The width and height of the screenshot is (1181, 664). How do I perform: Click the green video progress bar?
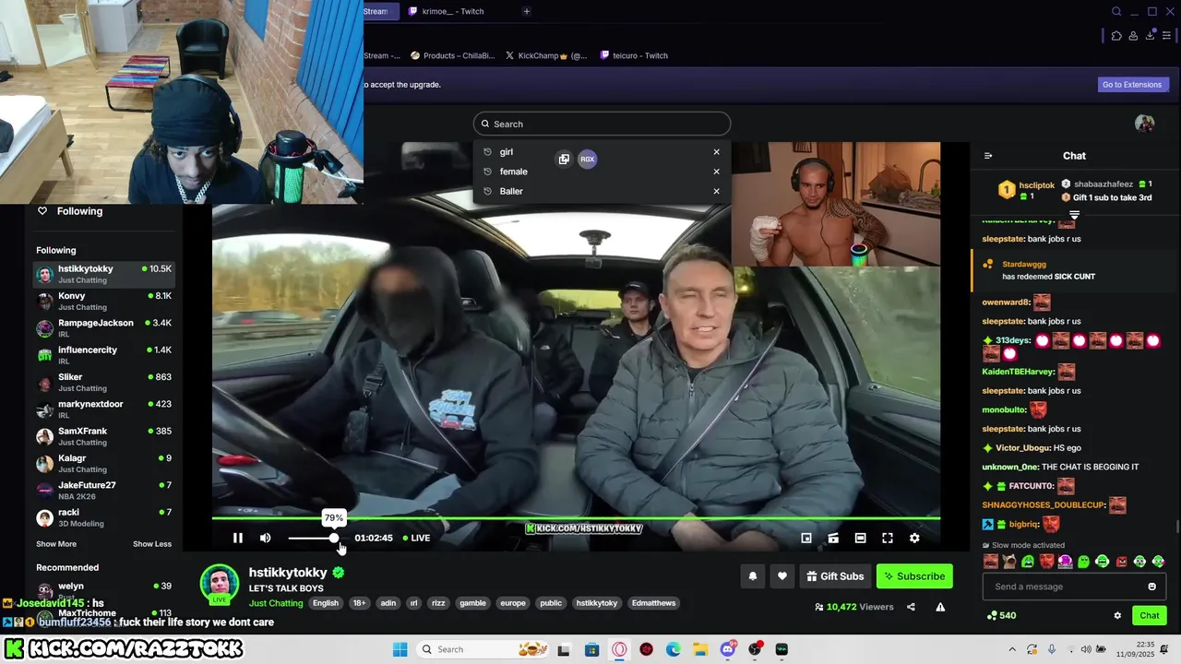coord(576,518)
